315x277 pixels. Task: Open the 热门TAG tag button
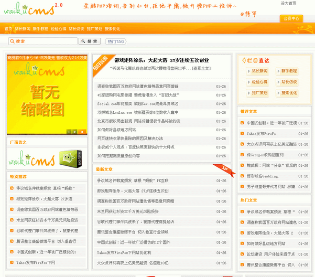(116, 41)
